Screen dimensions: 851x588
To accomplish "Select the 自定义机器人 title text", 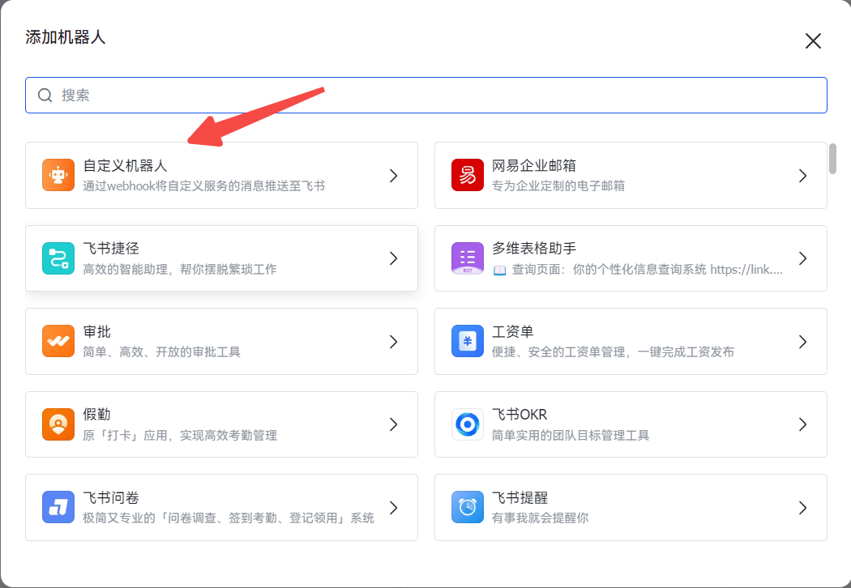I will pos(125,165).
